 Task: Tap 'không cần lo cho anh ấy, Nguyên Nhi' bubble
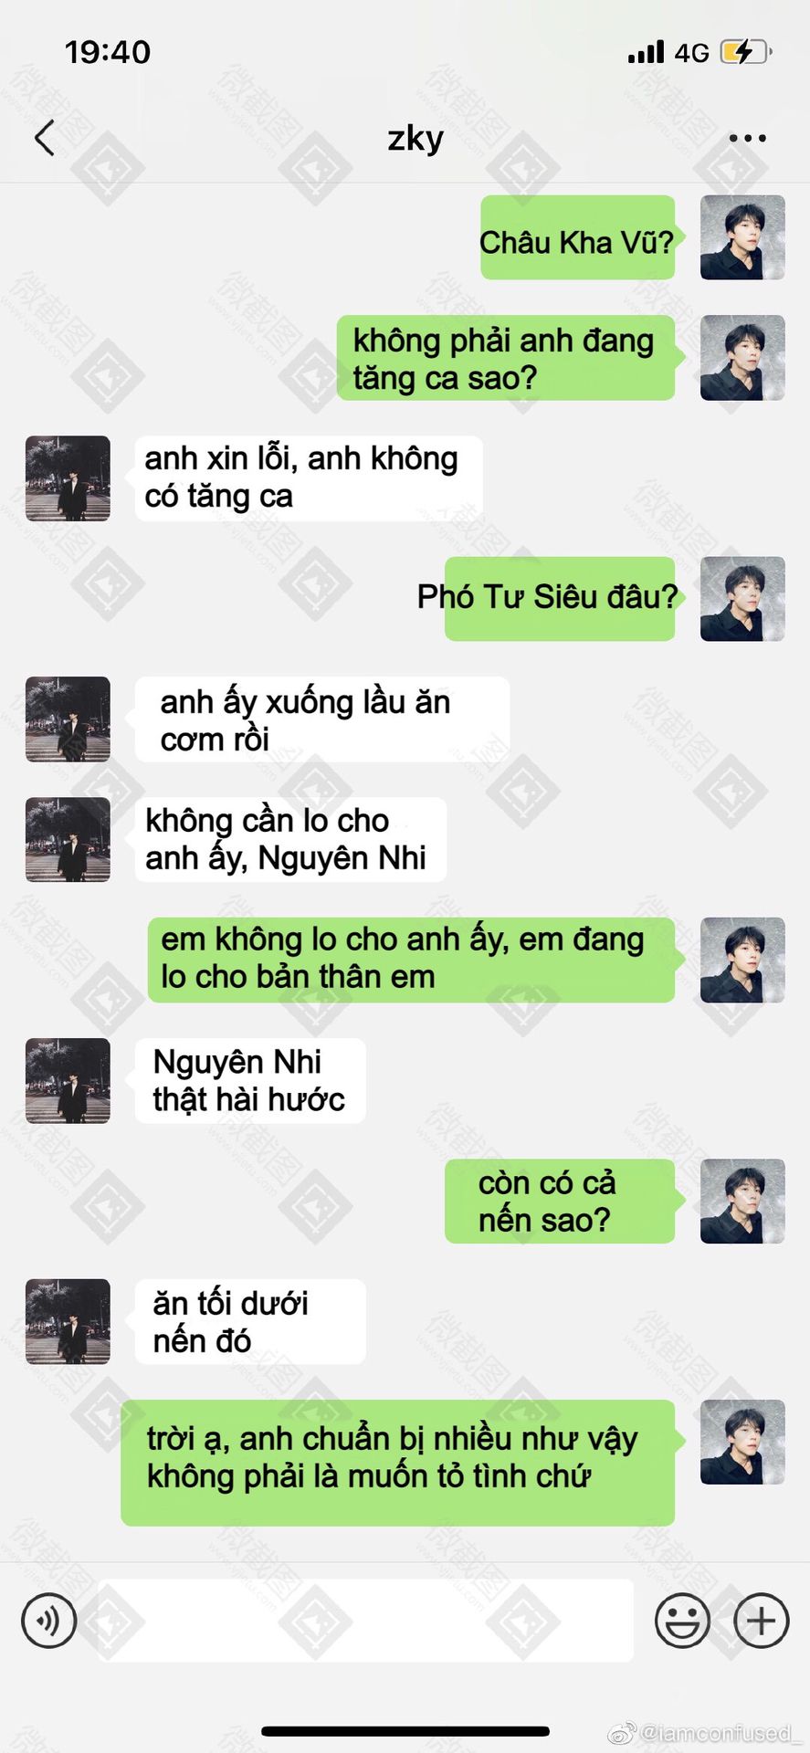pos(290,840)
